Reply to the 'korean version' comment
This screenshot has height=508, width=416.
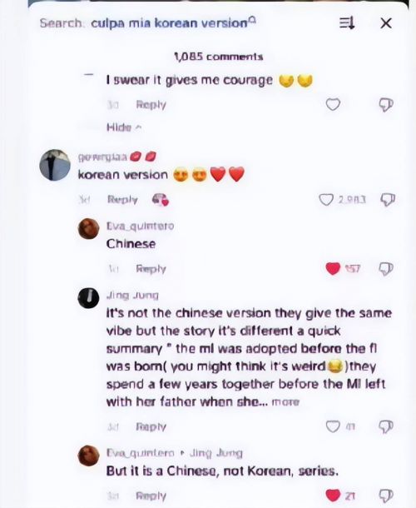point(122,199)
